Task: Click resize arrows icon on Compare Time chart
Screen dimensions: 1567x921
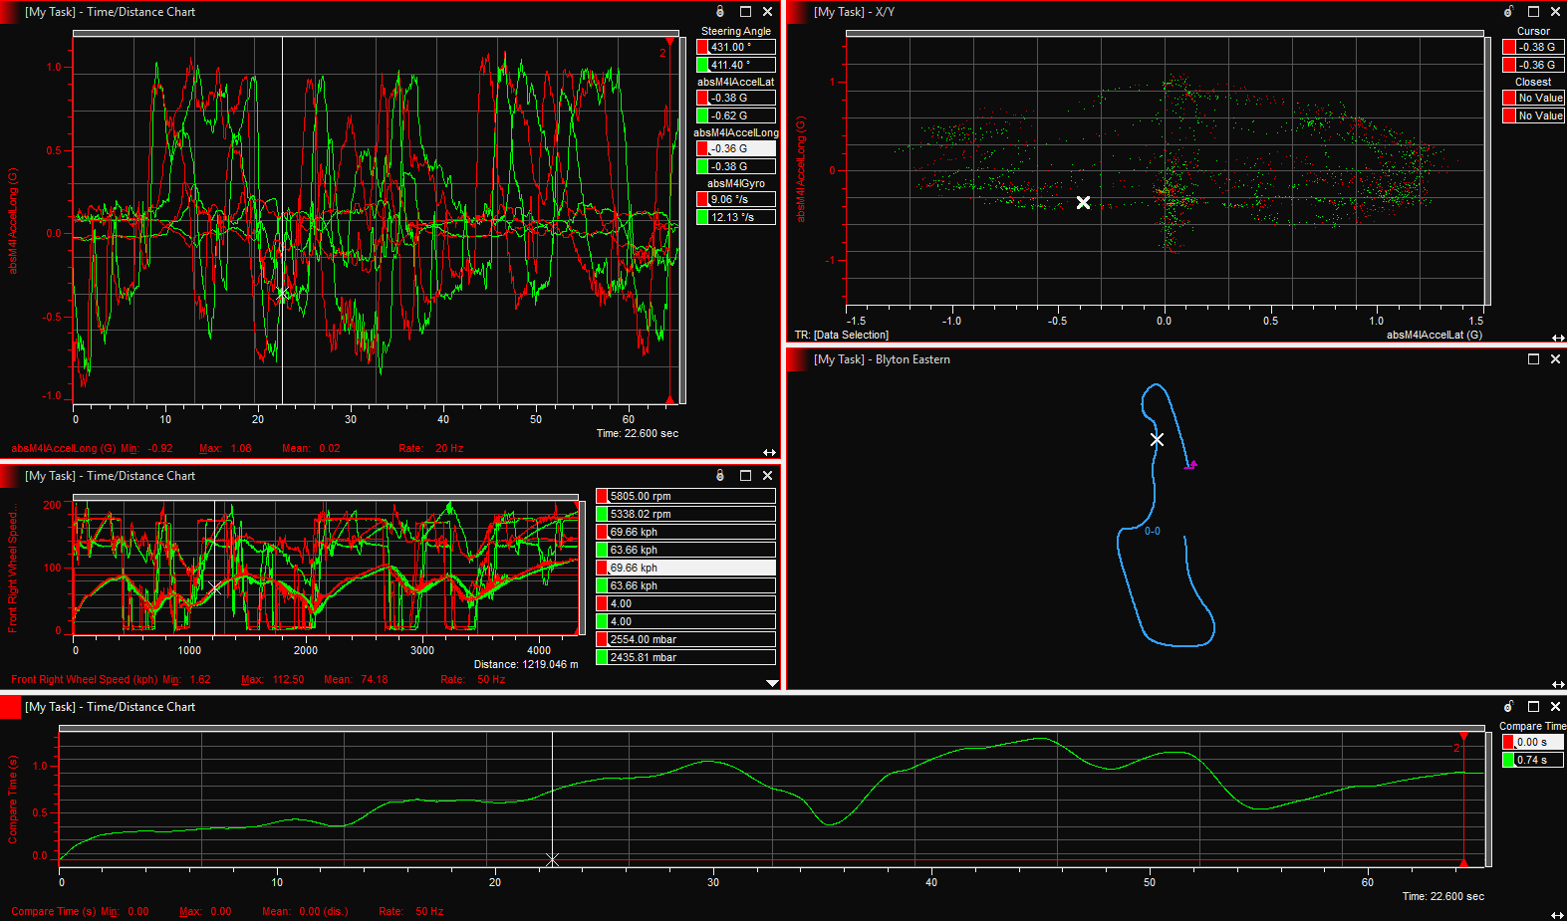Action: (1558, 915)
